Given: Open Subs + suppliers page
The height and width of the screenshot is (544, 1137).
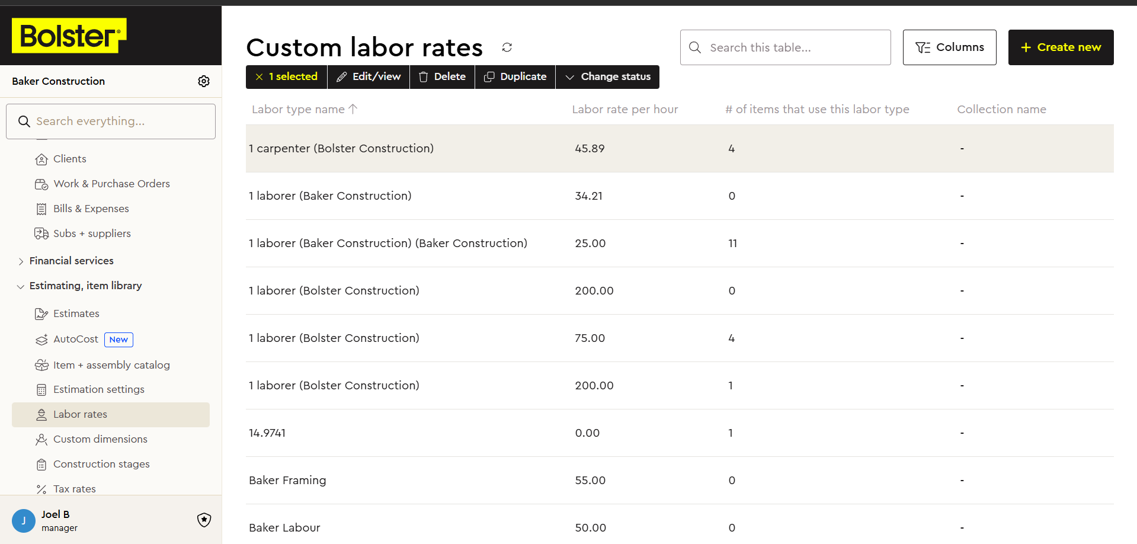Looking at the screenshot, I should (x=91, y=233).
